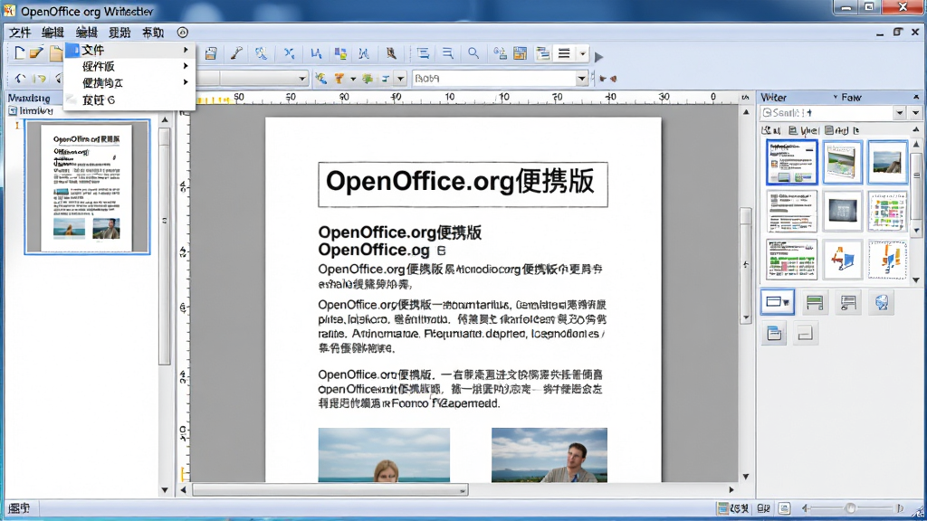Open the second menu in the menu bar
Screen dimensions: 927x521
[53, 33]
